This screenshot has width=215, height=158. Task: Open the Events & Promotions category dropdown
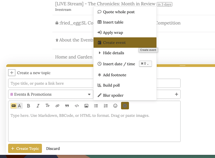[50, 94]
